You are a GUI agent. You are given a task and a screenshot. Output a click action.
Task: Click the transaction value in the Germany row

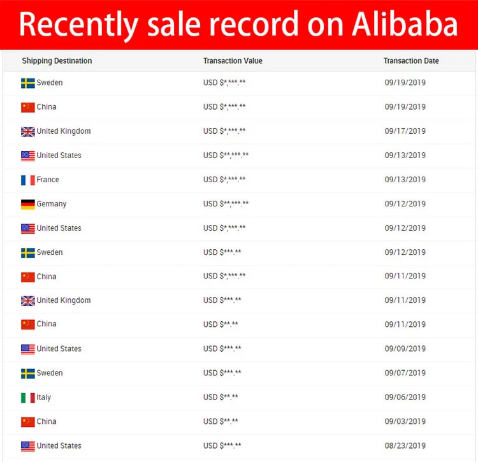[226, 204]
